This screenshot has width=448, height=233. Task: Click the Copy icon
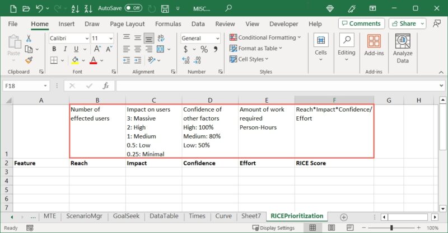pyautogui.click(x=29, y=49)
